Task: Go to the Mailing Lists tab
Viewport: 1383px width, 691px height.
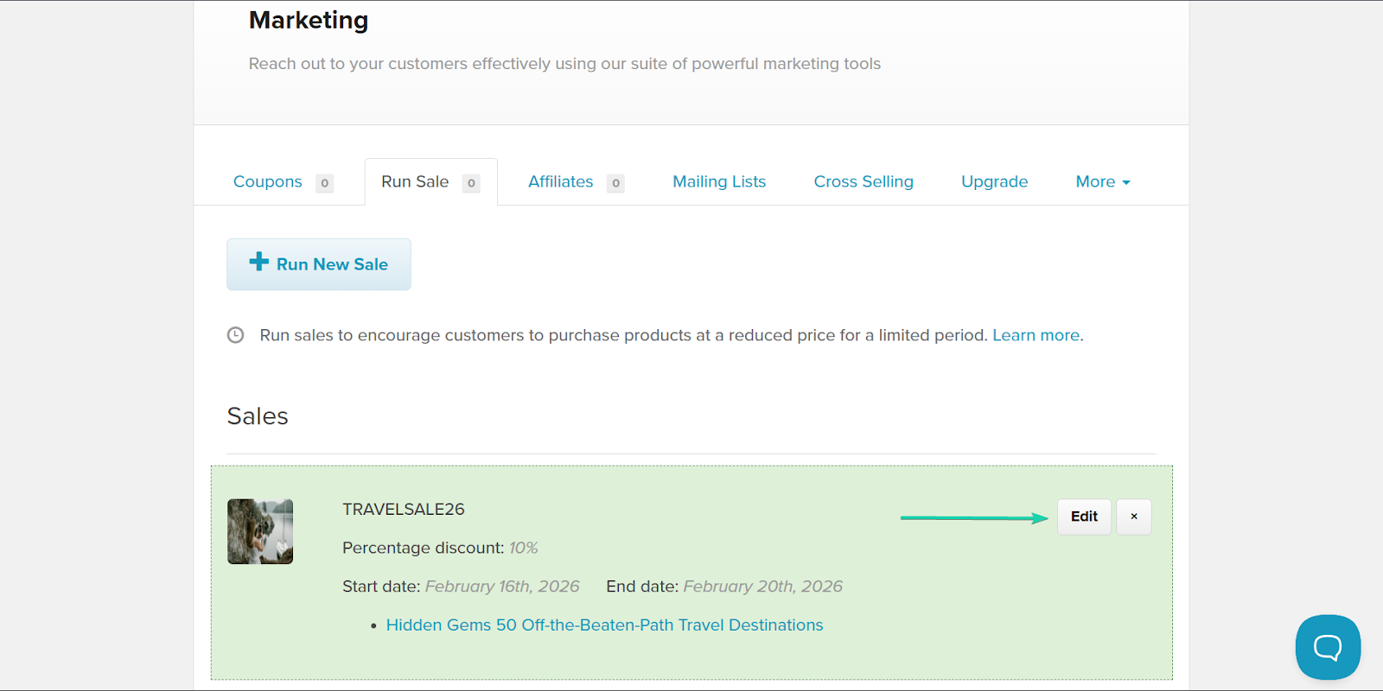Action: 719,182
